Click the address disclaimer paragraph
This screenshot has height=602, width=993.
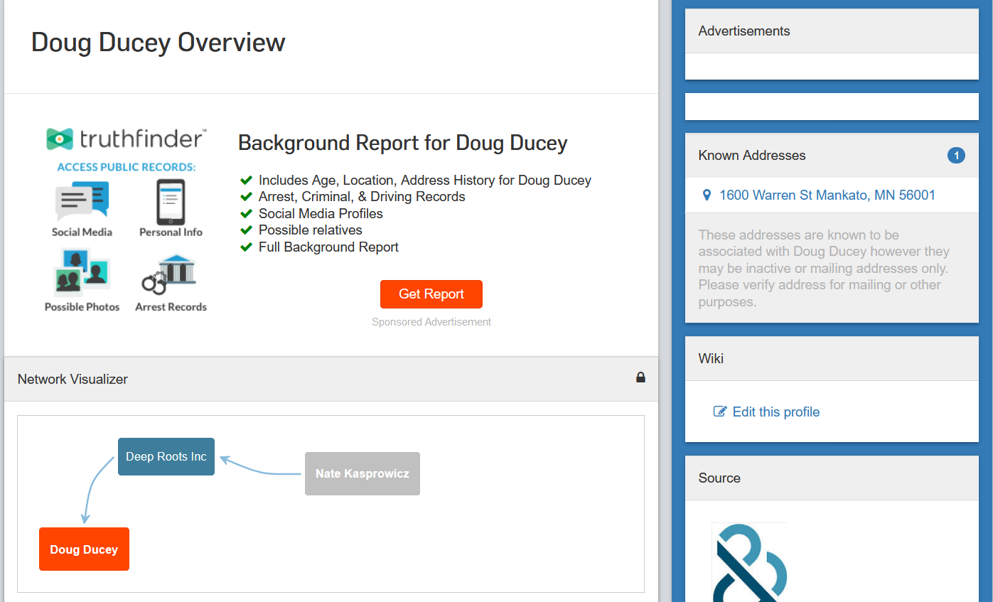pos(825,268)
